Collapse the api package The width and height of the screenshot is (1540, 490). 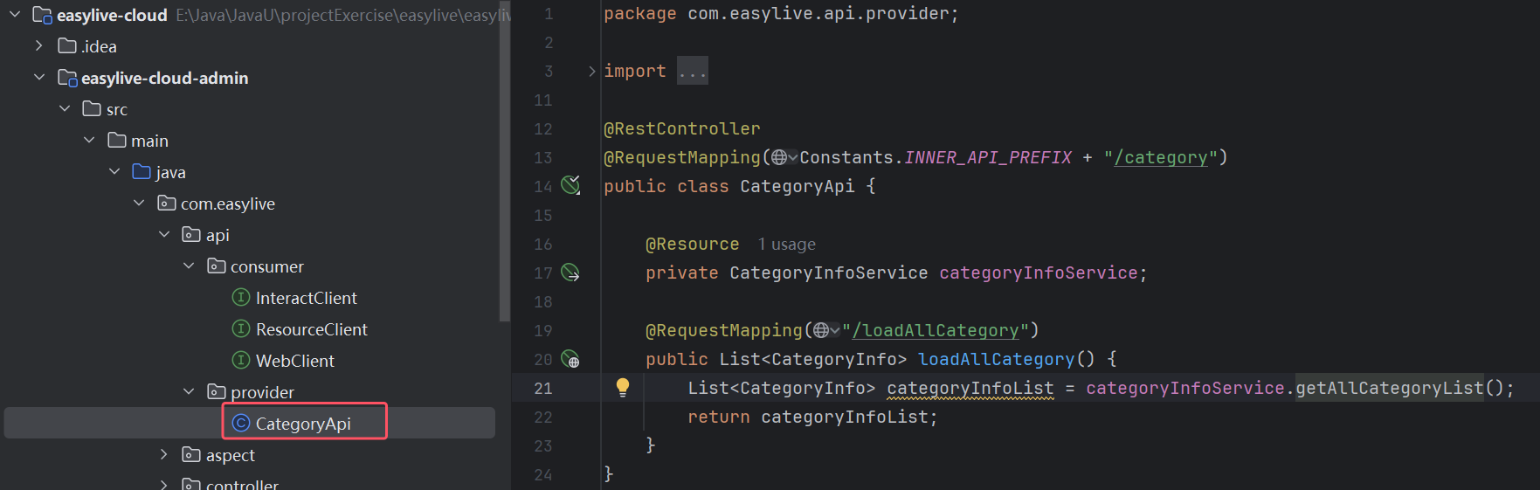pyautogui.click(x=164, y=235)
